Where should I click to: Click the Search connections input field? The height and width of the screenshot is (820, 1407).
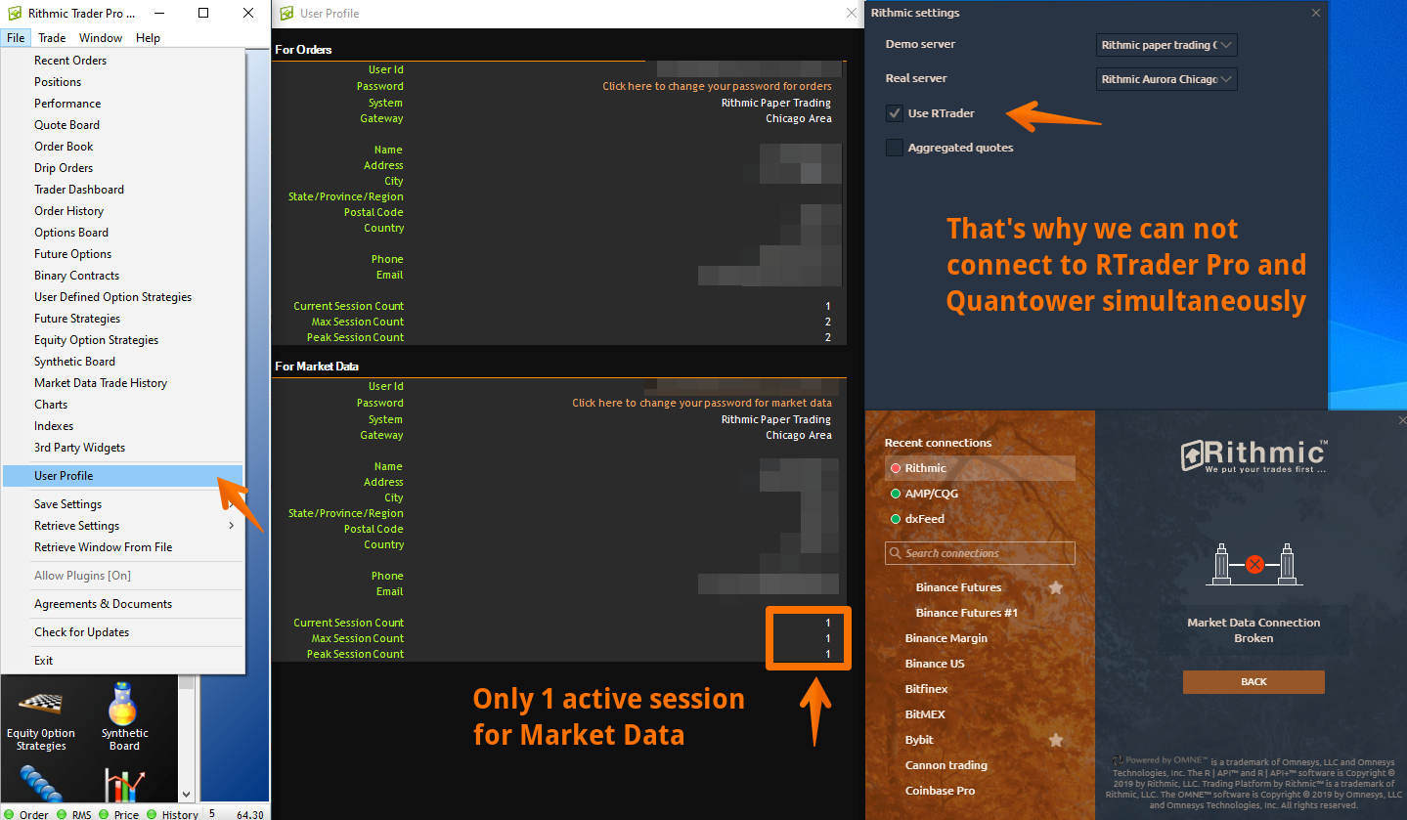click(980, 553)
